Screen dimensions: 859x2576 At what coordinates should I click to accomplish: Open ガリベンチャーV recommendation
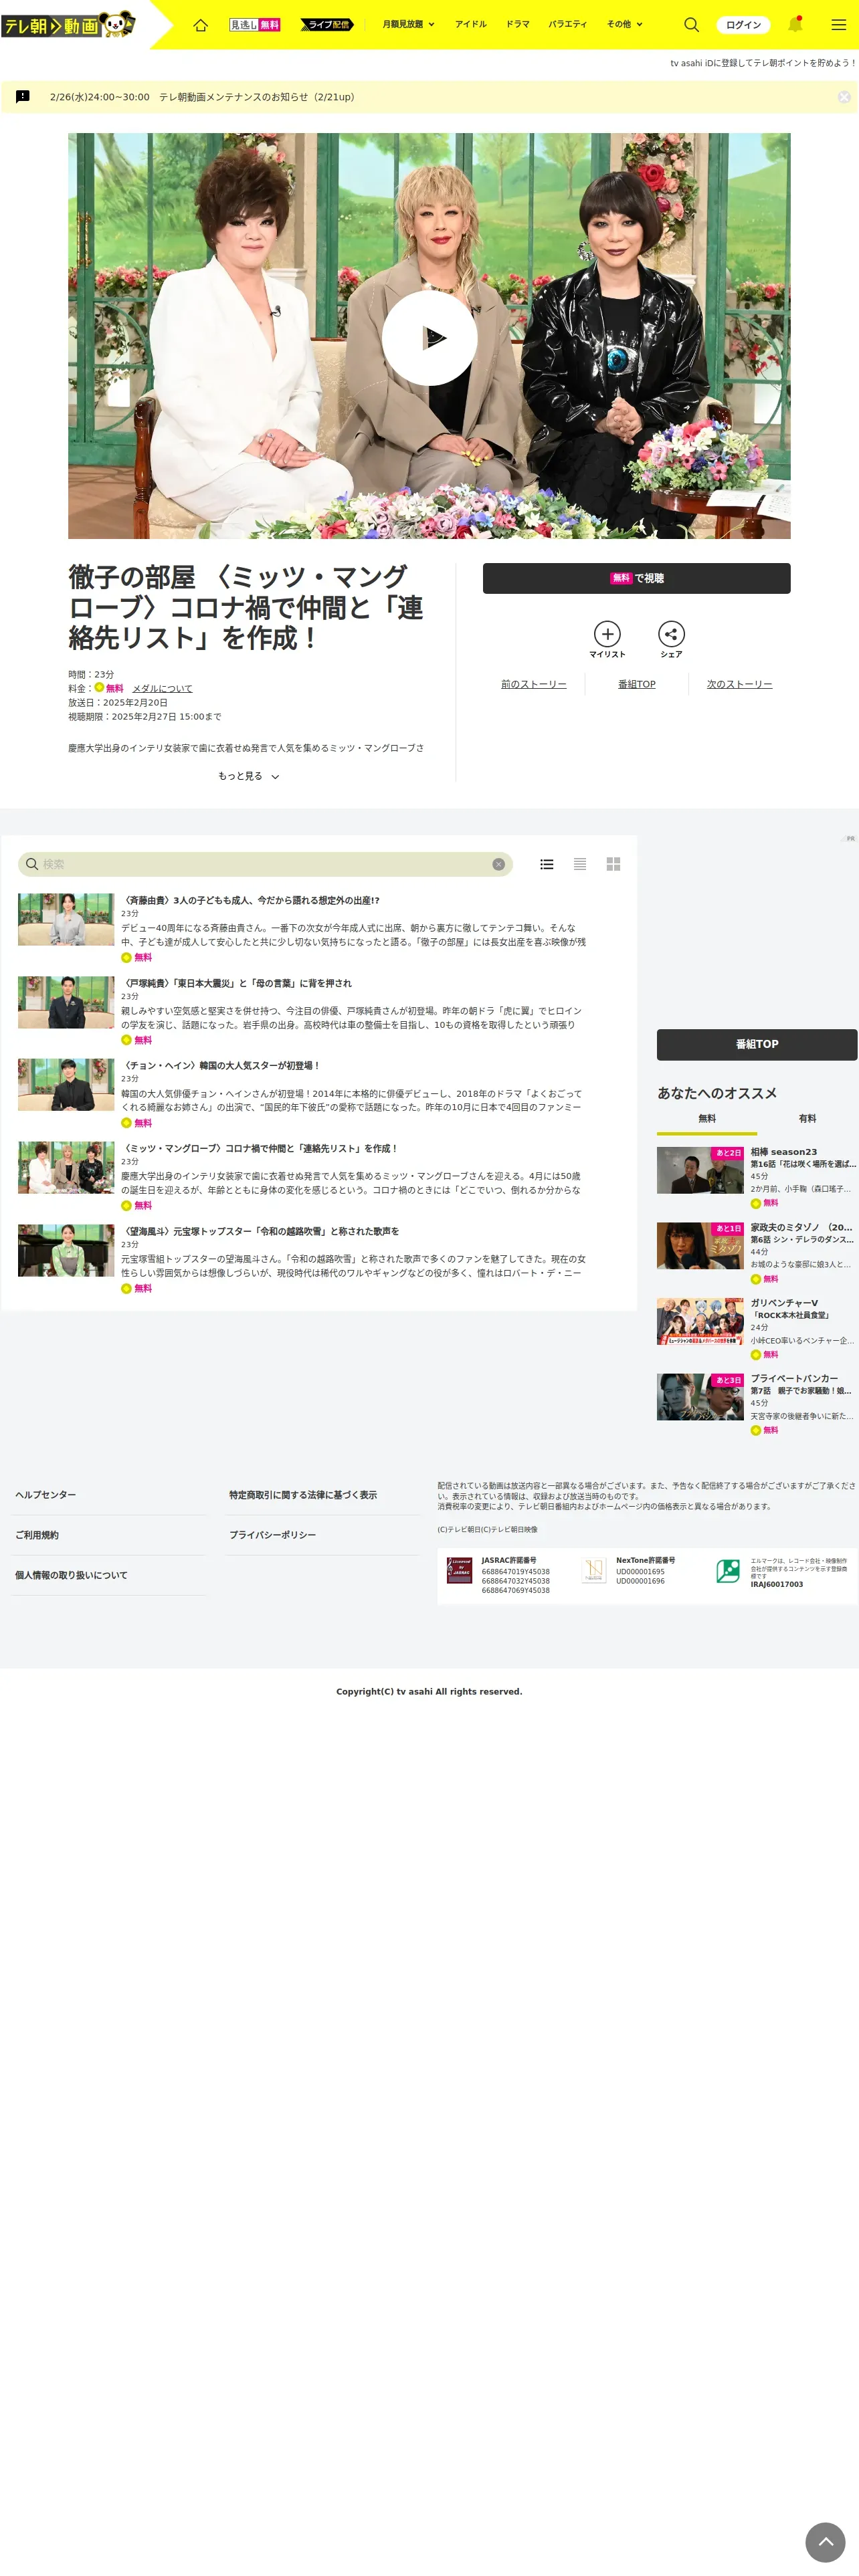pyautogui.click(x=757, y=1328)
